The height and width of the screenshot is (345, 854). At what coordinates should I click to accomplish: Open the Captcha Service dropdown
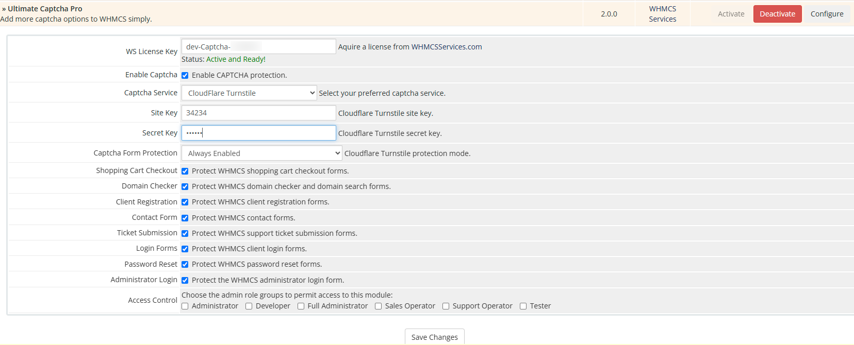pyautogui.click(x=249, y=93)
